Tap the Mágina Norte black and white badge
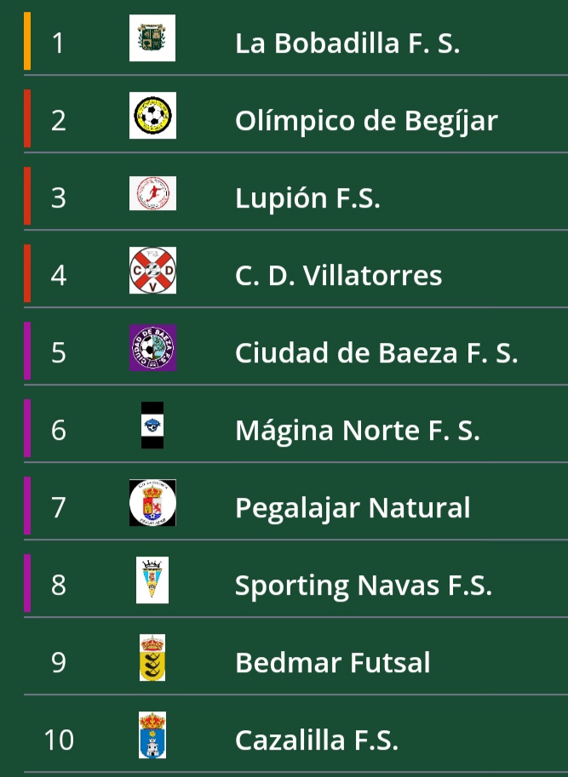The height and width of the screenshot is (777, 568). (x=152, y=426)
